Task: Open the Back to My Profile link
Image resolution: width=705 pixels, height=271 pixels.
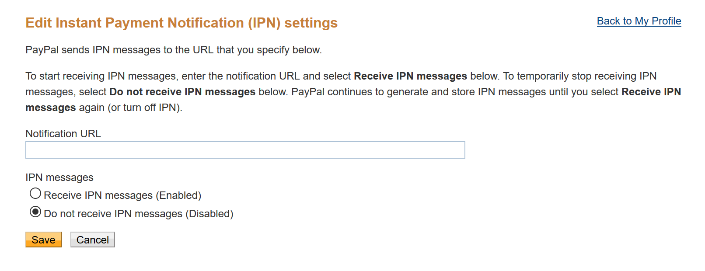Action: (639, 21)
